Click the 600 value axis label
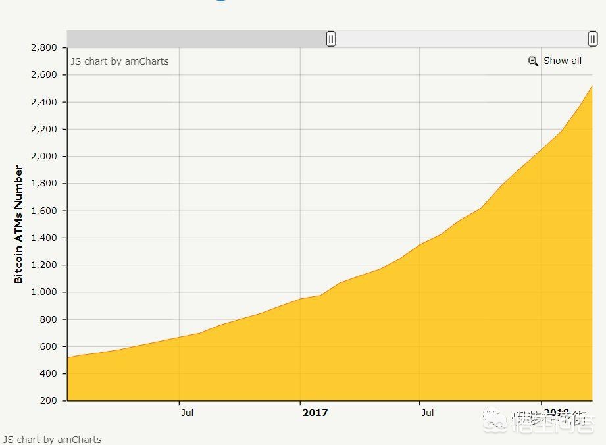 coord(48,346)
